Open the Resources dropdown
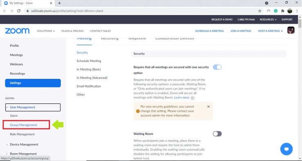The image size is (302, 161). [x=268, y=20]
